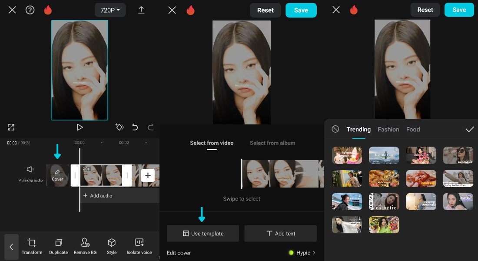Viewport: 478px width, 261px height.
Task: Select first frame in cover filmstrip
Action: 256,174
